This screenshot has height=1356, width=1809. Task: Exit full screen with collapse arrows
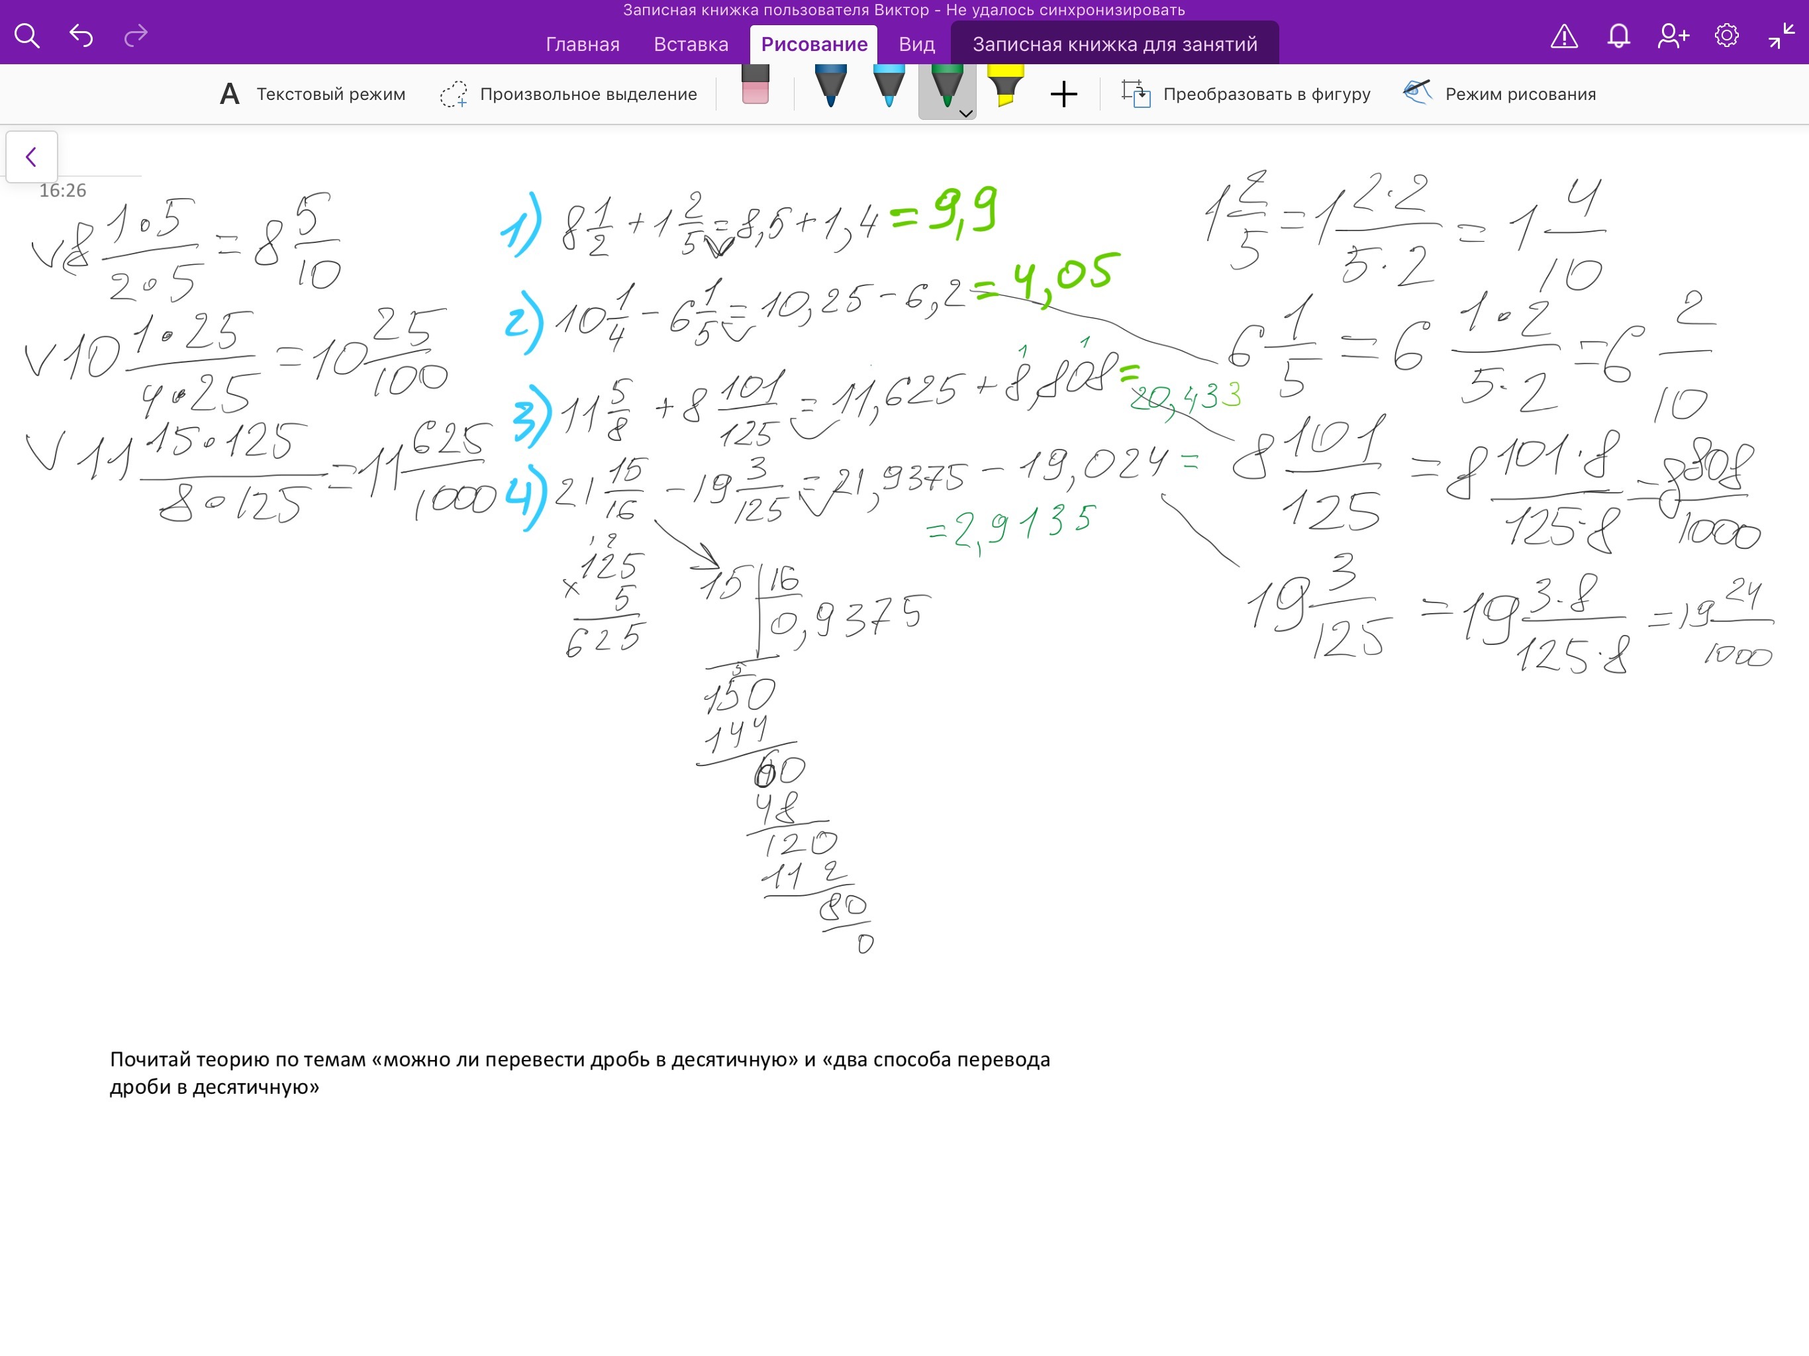coord(1781,36)
